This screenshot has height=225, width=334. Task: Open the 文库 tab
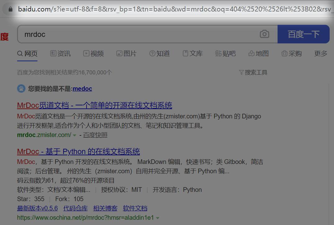tap(193, 53)
